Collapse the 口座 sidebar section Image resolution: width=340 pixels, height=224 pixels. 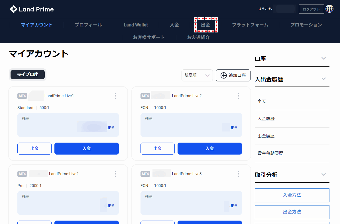click(x=323, y=58)
